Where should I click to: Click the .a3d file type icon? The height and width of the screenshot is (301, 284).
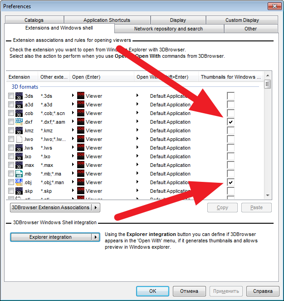tap(19, 105)
